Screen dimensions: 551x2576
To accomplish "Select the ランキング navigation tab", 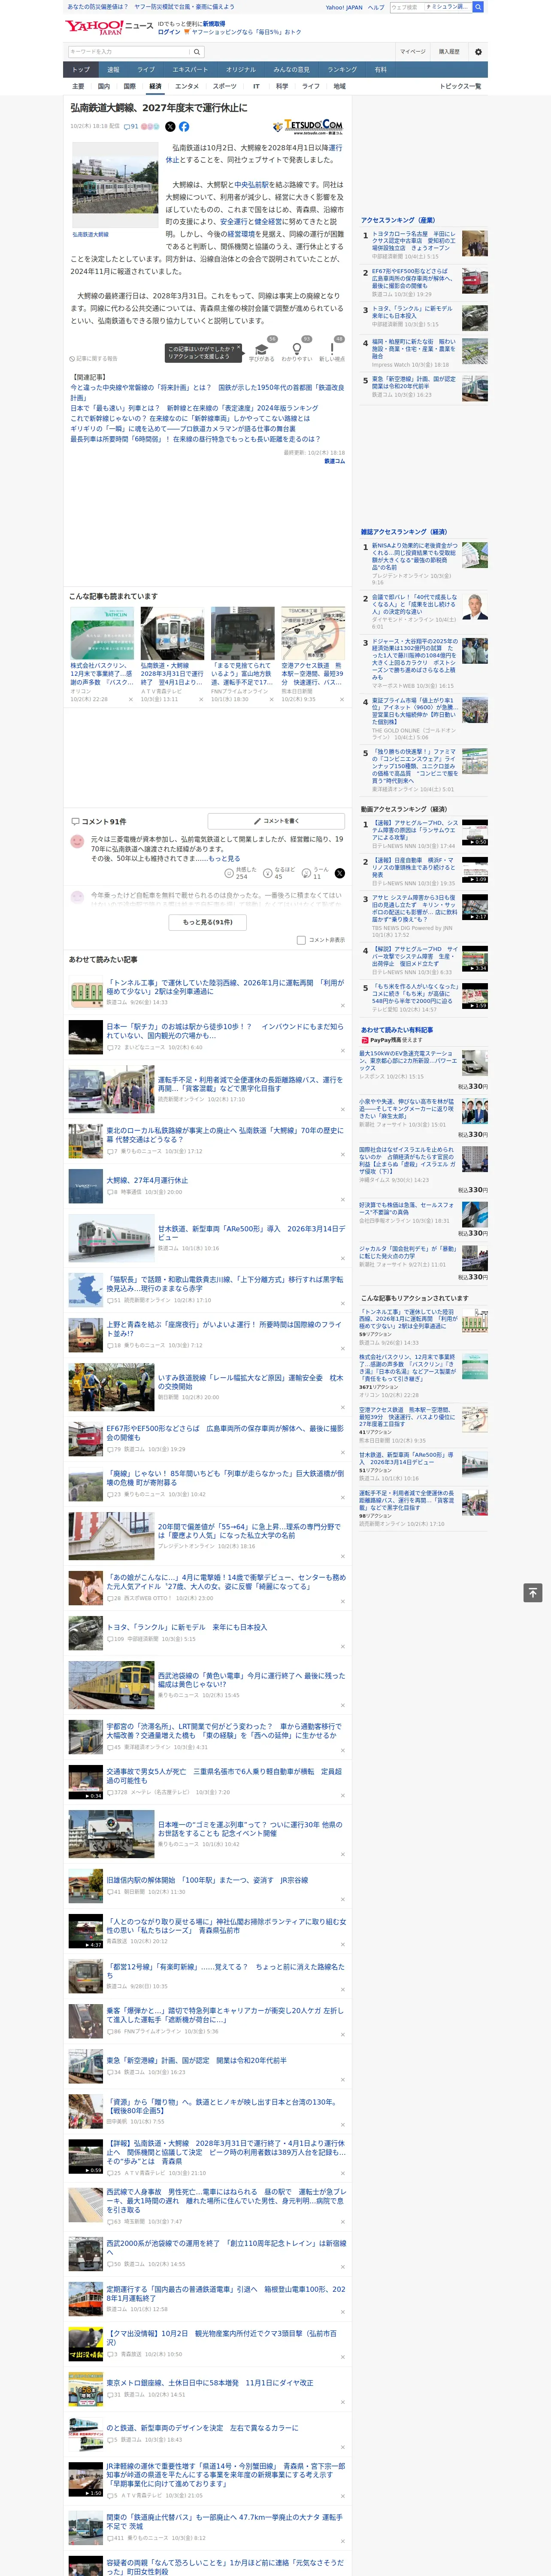I will click(342, 69).
